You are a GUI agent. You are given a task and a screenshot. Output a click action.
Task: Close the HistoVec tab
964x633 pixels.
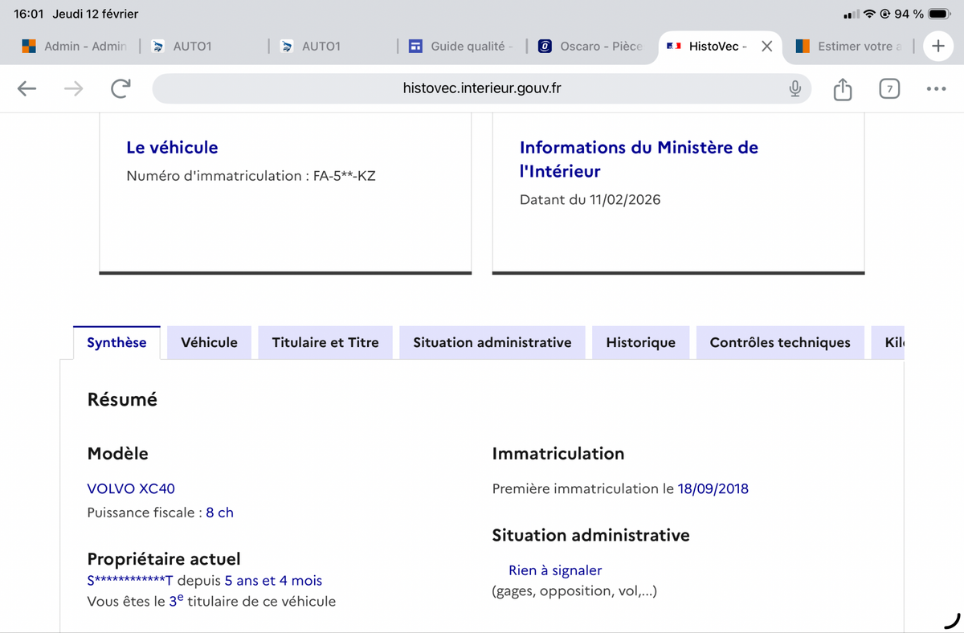click(x=766, y=47)
